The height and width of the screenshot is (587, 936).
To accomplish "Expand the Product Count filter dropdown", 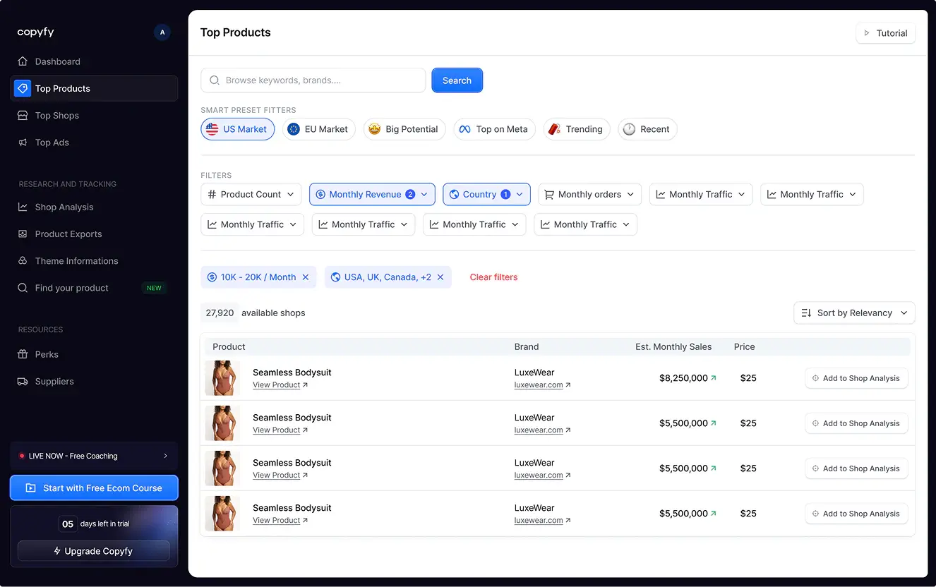I will 251,195.
